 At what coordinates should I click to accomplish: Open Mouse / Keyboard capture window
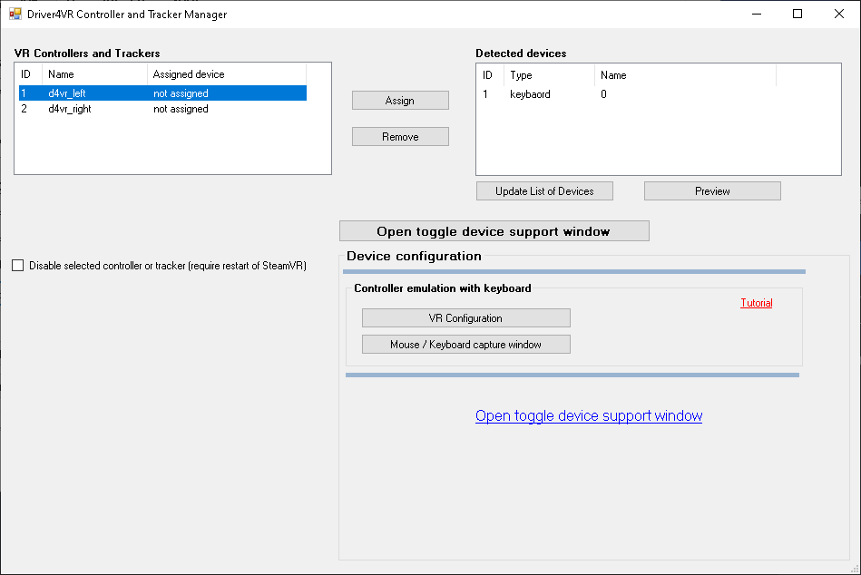click(x=465, y=345)
